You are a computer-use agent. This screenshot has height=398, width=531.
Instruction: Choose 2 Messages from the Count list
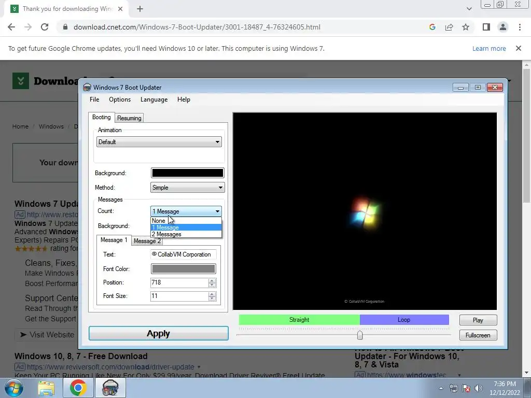[186, 234]
